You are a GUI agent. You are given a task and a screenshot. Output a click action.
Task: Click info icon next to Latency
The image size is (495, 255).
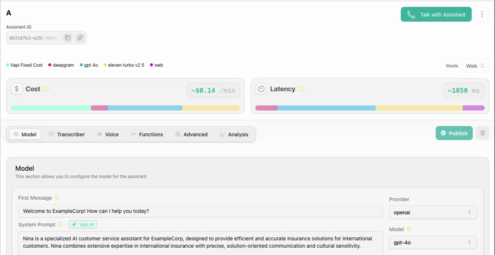tap(301, 89)
